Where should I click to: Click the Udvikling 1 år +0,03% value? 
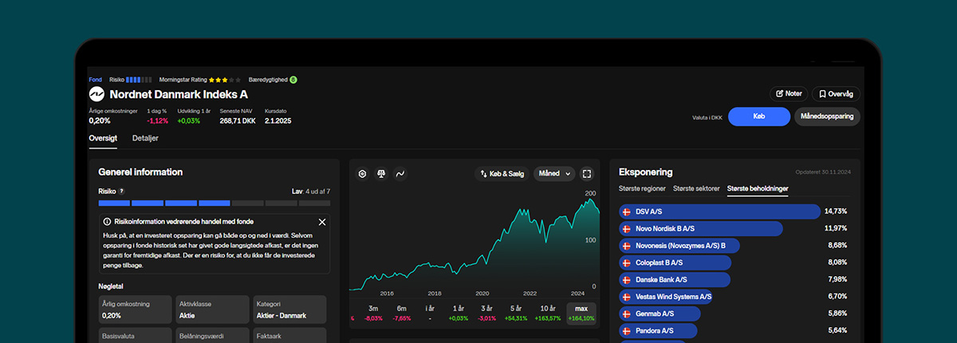pos(190,120)
